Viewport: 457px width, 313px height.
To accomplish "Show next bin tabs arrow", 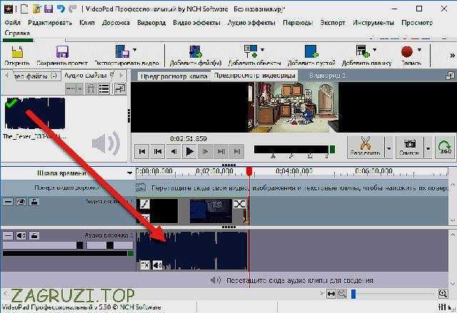I will [121, 76].
